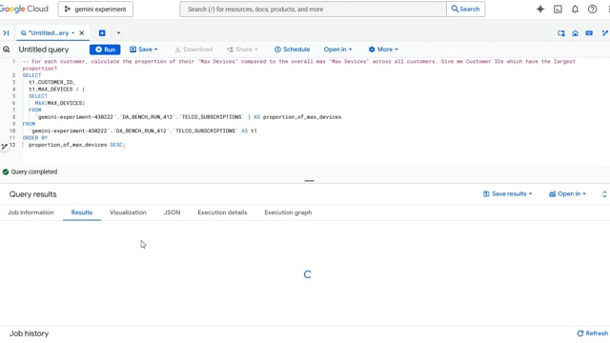
Task: Click the Query results heading
Action: (33, 194)
